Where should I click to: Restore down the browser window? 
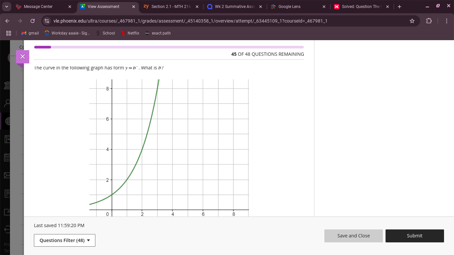[438, 6]
